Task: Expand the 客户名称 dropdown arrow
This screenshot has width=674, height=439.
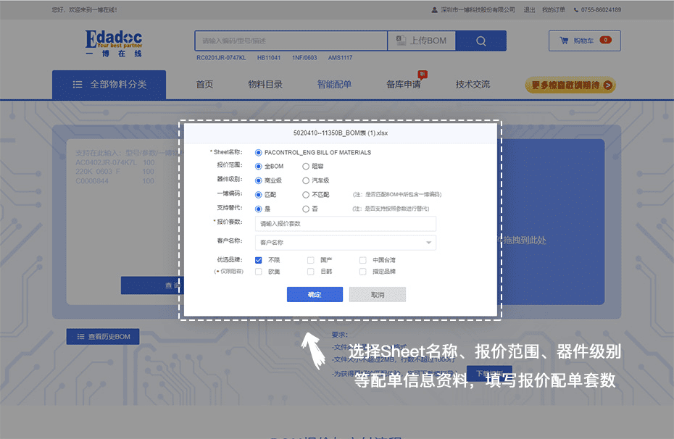Action: point(428,243)
